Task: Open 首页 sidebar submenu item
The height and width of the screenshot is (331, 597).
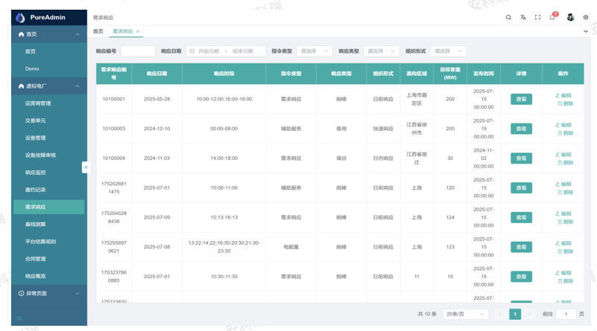Action: click(x=49, y=51)
